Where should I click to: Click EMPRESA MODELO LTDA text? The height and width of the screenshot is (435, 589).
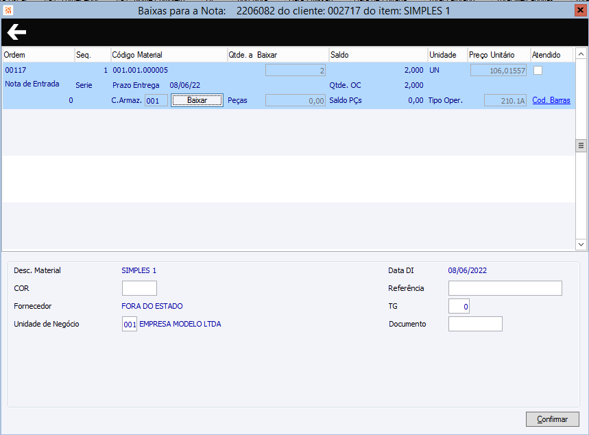180,324
